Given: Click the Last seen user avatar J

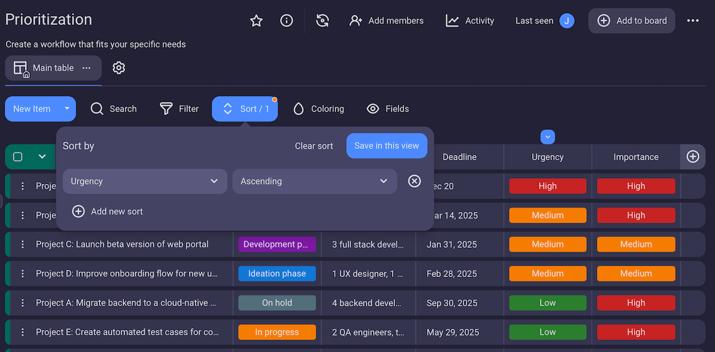Looking at the screenshot, I should point(567,21).
